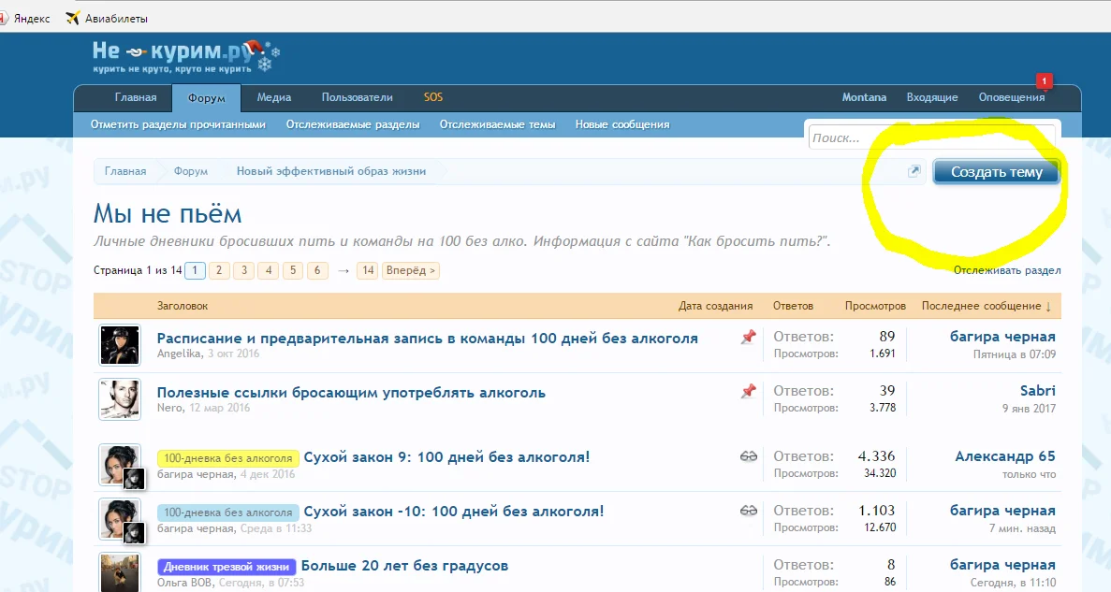Viewport: 1111px width, 592px height.
Task: Click pin icon on Полезные ссылки thread
Action: point(748,392)
